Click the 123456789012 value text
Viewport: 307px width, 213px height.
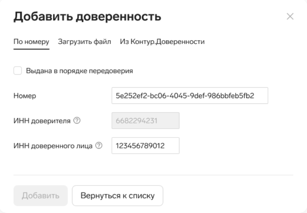coord(140,146)
